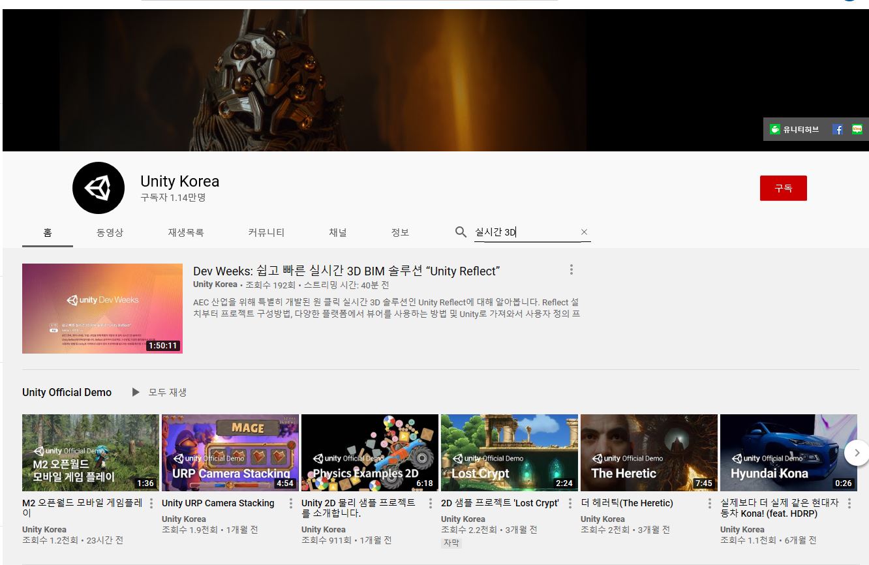Open the title M2 오픈월드 모바일 게임플레이

(x=82, y=508)
